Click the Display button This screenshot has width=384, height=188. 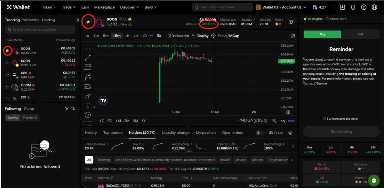coord(200,36)
